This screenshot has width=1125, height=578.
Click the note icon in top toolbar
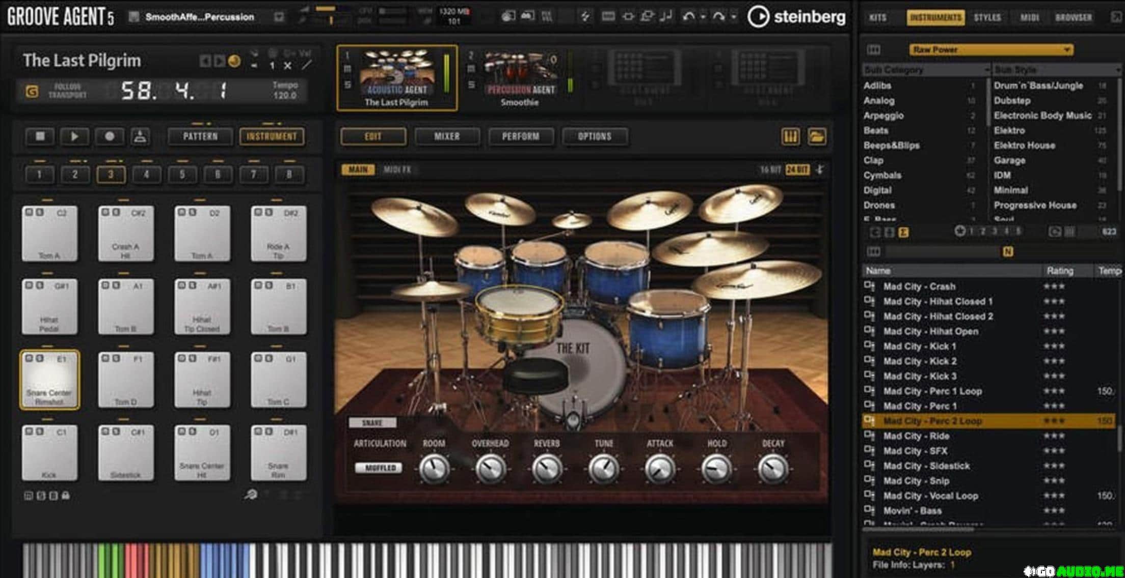(x=665, y=16)
